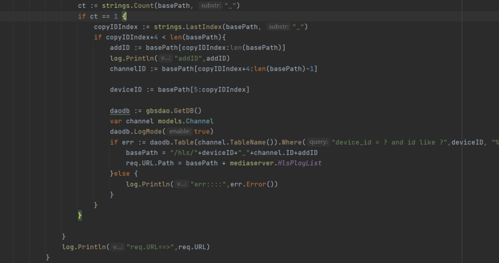Click the "true" argument of daodb.LogMode
Image resolution: width=499 pixels, height=263 pixels.
tap(202, 131)
